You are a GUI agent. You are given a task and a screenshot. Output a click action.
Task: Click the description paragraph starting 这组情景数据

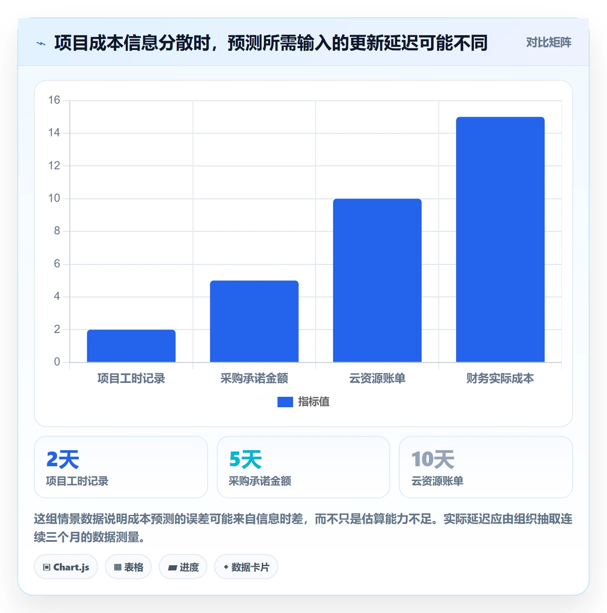(303, 528)
